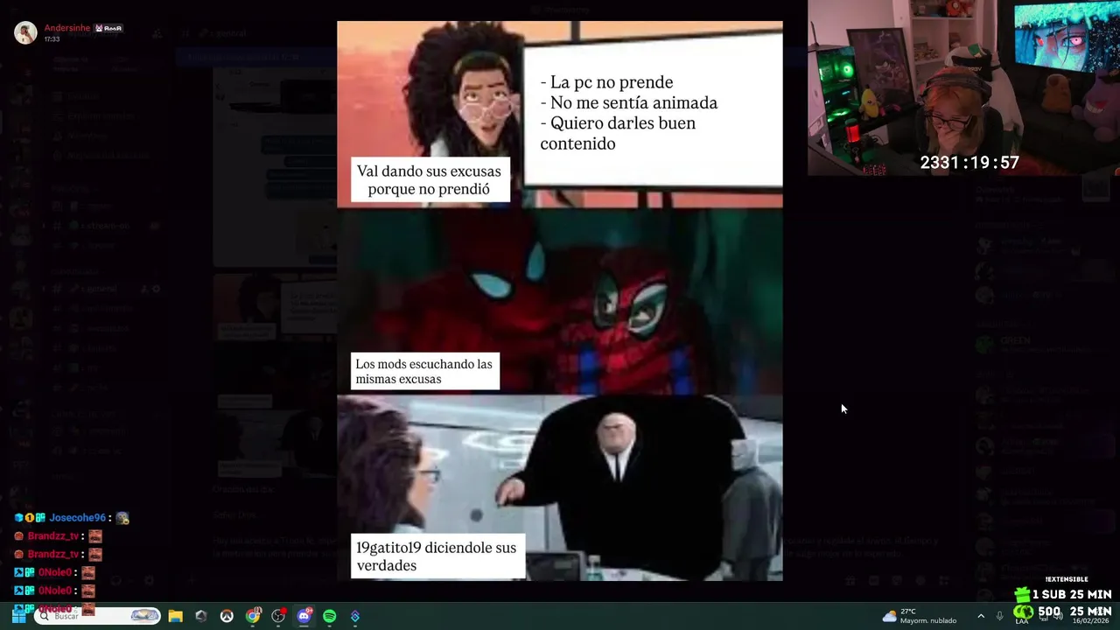Viewport: 1120px width, 630px height.
Task: Open File Explorer from the taskbar
Action: 175,616
